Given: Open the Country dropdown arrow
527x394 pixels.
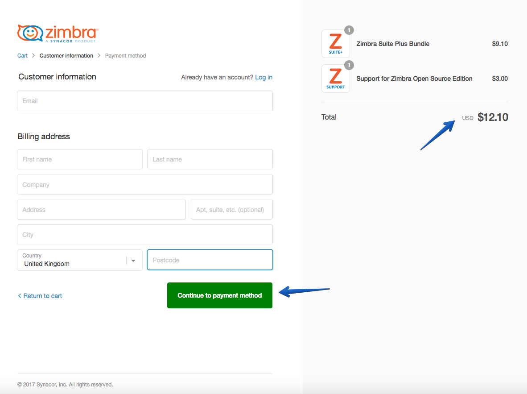Looking at the screenshot, I should pyautogui.click(x=133, y=261).
